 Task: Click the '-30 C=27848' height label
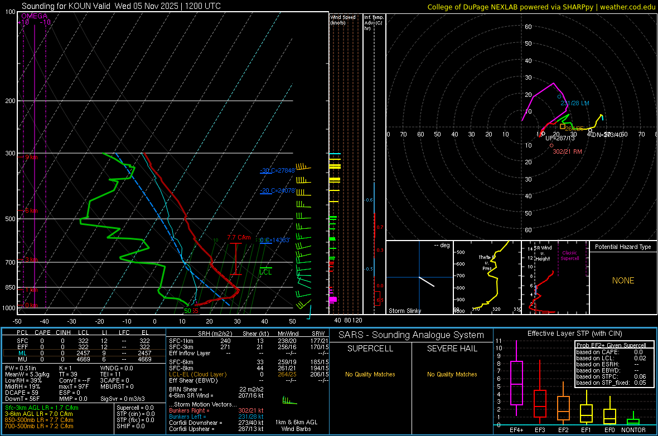click(x=277, y=170)
